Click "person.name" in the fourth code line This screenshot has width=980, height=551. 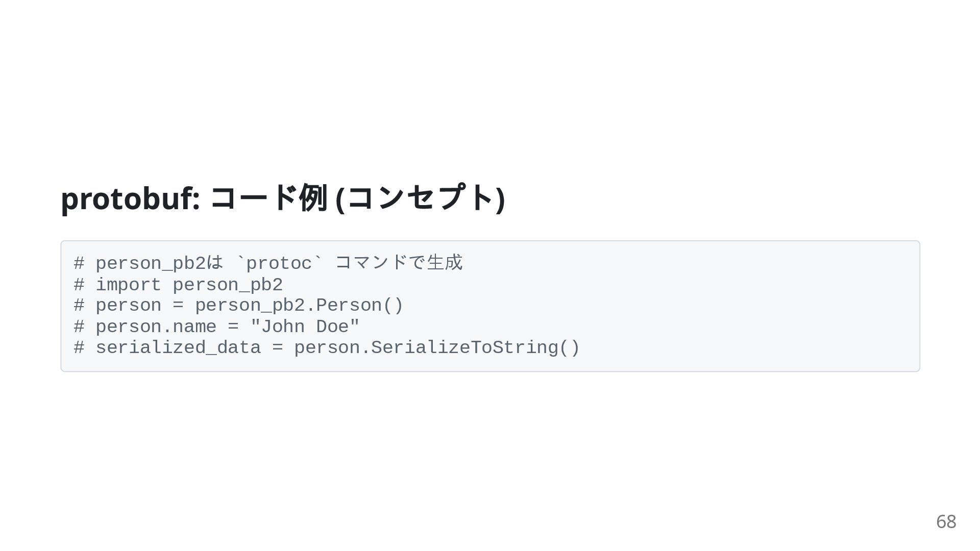tap(156, 327)
